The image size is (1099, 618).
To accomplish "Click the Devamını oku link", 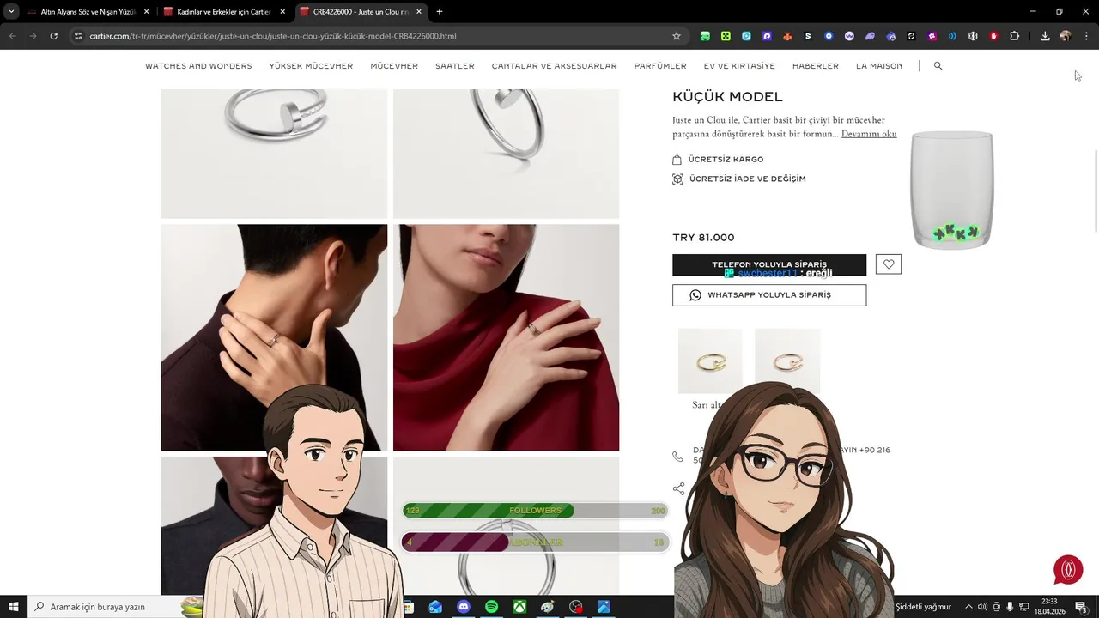I will tap(869, 134).
